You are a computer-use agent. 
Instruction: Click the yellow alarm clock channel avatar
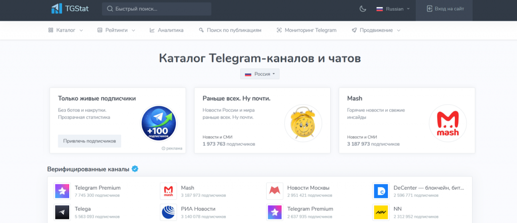click(303, 124)
